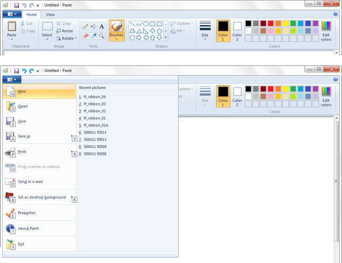Open About Paint from the file menu

[39, 228]
